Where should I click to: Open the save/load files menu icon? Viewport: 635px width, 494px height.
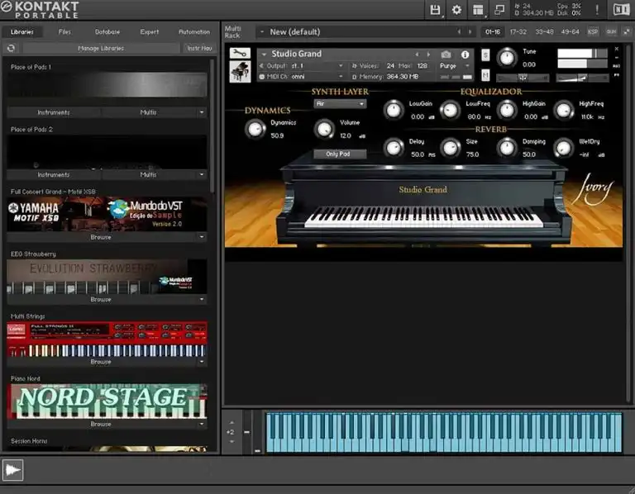tap(435, 10)
